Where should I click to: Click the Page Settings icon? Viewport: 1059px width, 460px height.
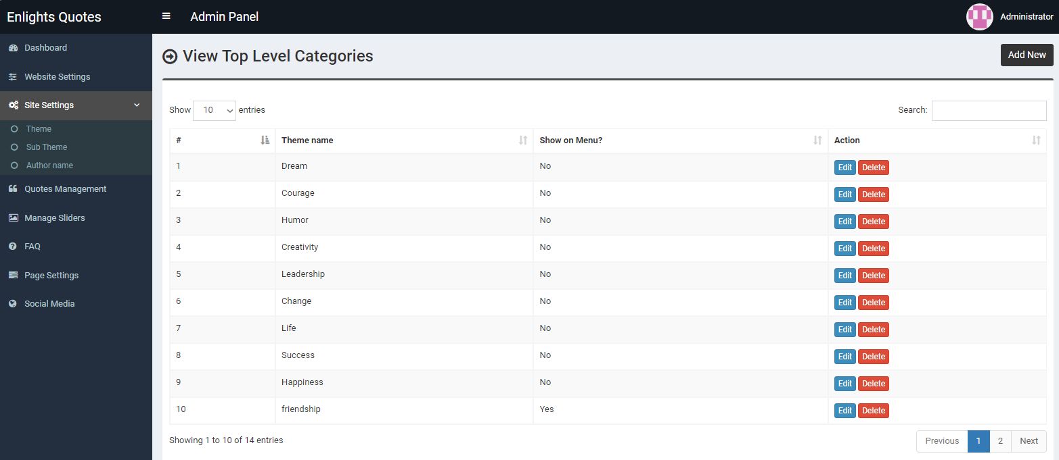click(13, 276)
